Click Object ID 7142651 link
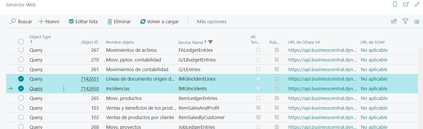This screenshot has height=129, width=423. [90, 79]
